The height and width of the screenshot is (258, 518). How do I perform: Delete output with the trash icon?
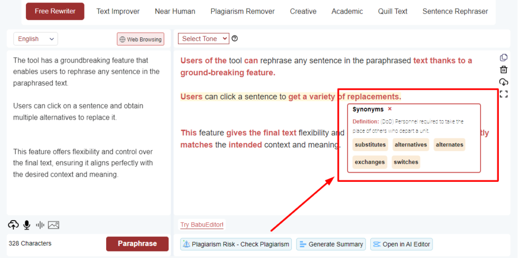(503, 70)
